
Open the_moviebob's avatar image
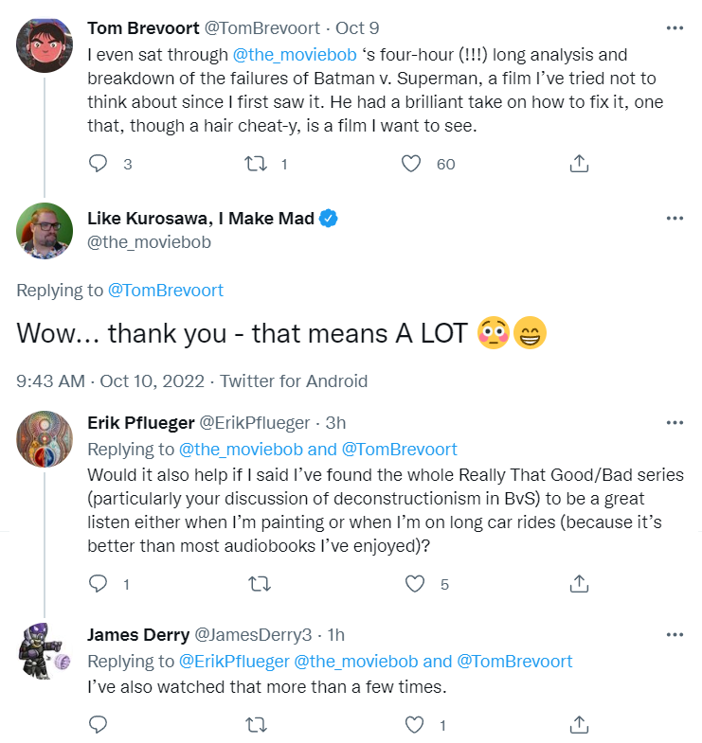click(x=45, y=230)
